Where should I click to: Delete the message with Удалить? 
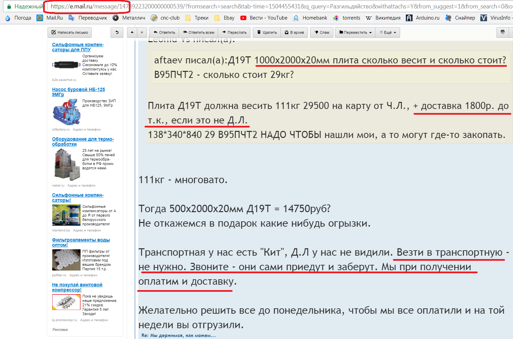267,32
